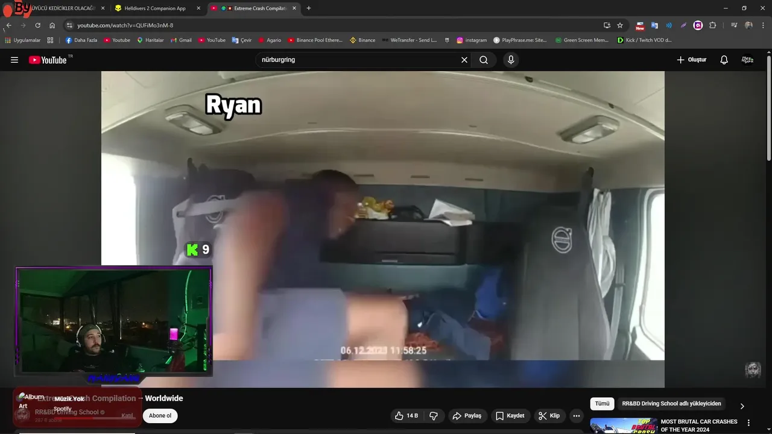This screenshot has height=434, width=772.
Task: Open Green Screen Mem... bookmark
Action: point(581,40)
